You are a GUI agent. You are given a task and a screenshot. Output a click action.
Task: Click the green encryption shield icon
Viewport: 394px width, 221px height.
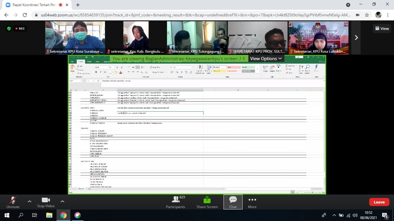[9, 29]
